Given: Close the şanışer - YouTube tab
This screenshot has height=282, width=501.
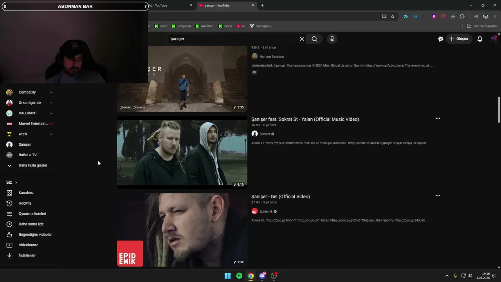Looking at the screenshot, I should [x=253, y=5].
